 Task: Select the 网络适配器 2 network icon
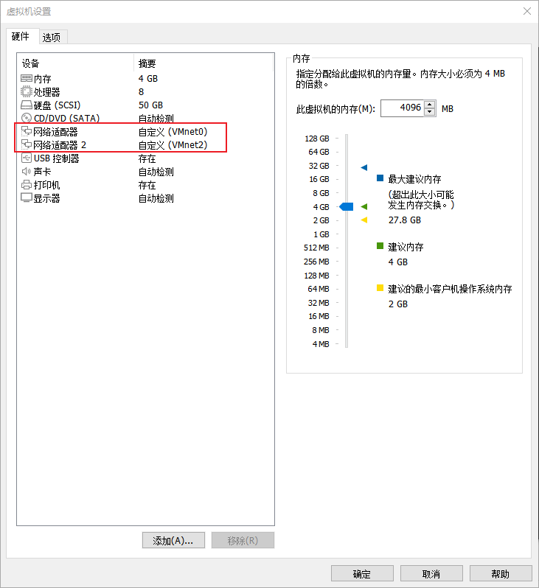point(27,144)
